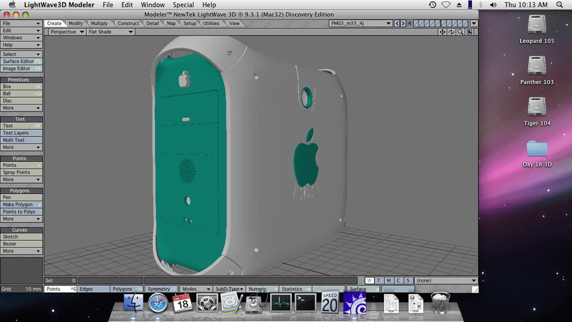The height and width of the screenshot is (322, 572).
Task: Open the Speed 20 Dock application
Action: 330,303
